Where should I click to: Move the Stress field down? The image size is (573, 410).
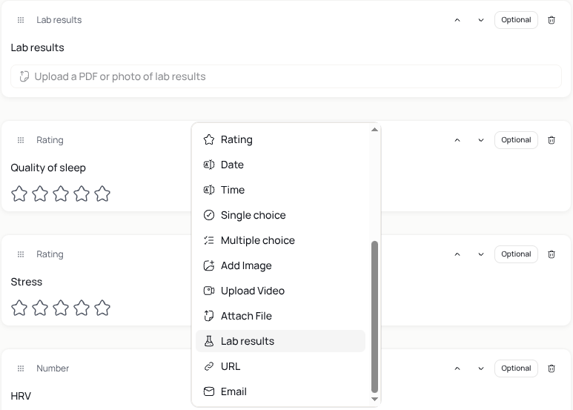(x=481, y=254)
